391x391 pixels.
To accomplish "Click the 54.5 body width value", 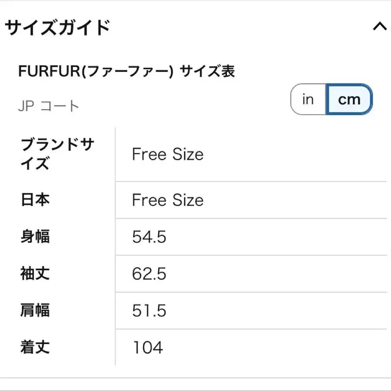I will (x=149, y=237).
